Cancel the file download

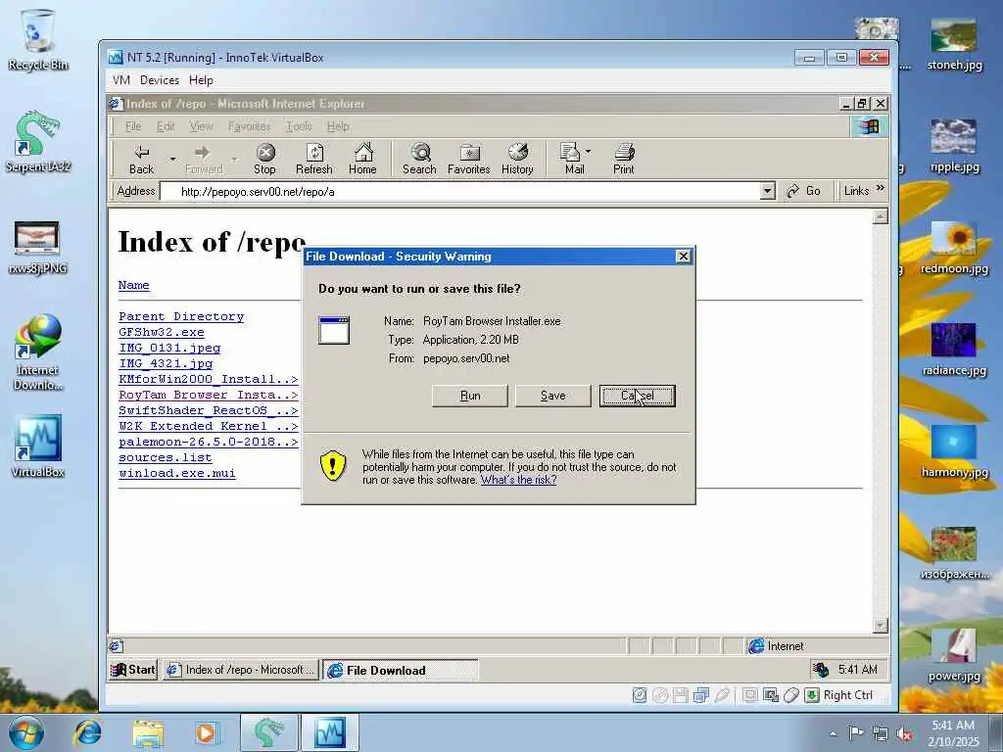637,396
